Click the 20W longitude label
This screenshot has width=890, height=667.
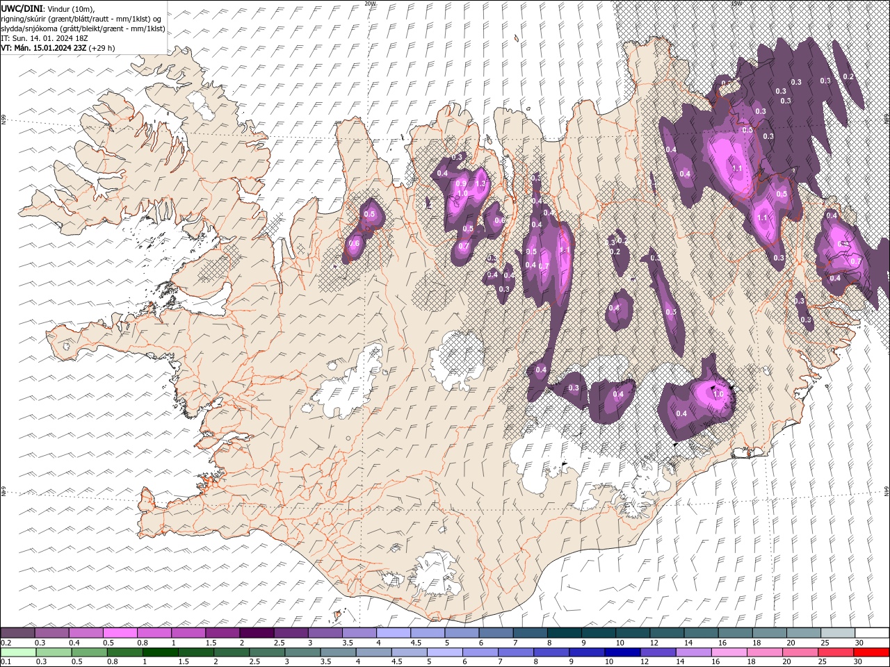click(370, 3)
